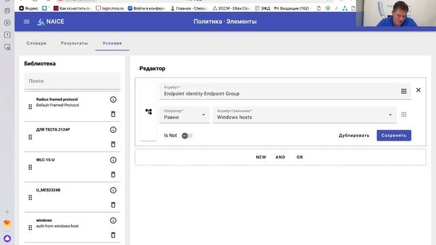Grab drag handle of WLC-15-U
Screen dimensions: 436x245
30,167
